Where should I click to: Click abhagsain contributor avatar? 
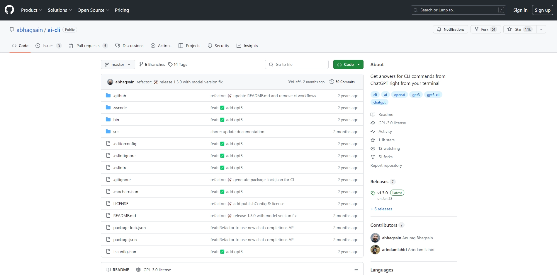[x=375, y=238]
